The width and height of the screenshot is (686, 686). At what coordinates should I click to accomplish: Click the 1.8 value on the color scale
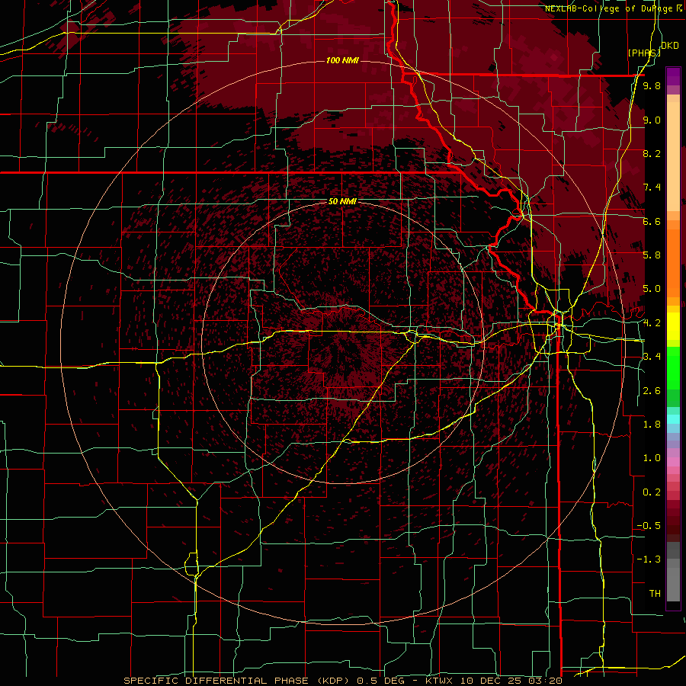click(652, 425)
